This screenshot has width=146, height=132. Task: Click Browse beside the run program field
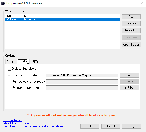tap(129, 82)
